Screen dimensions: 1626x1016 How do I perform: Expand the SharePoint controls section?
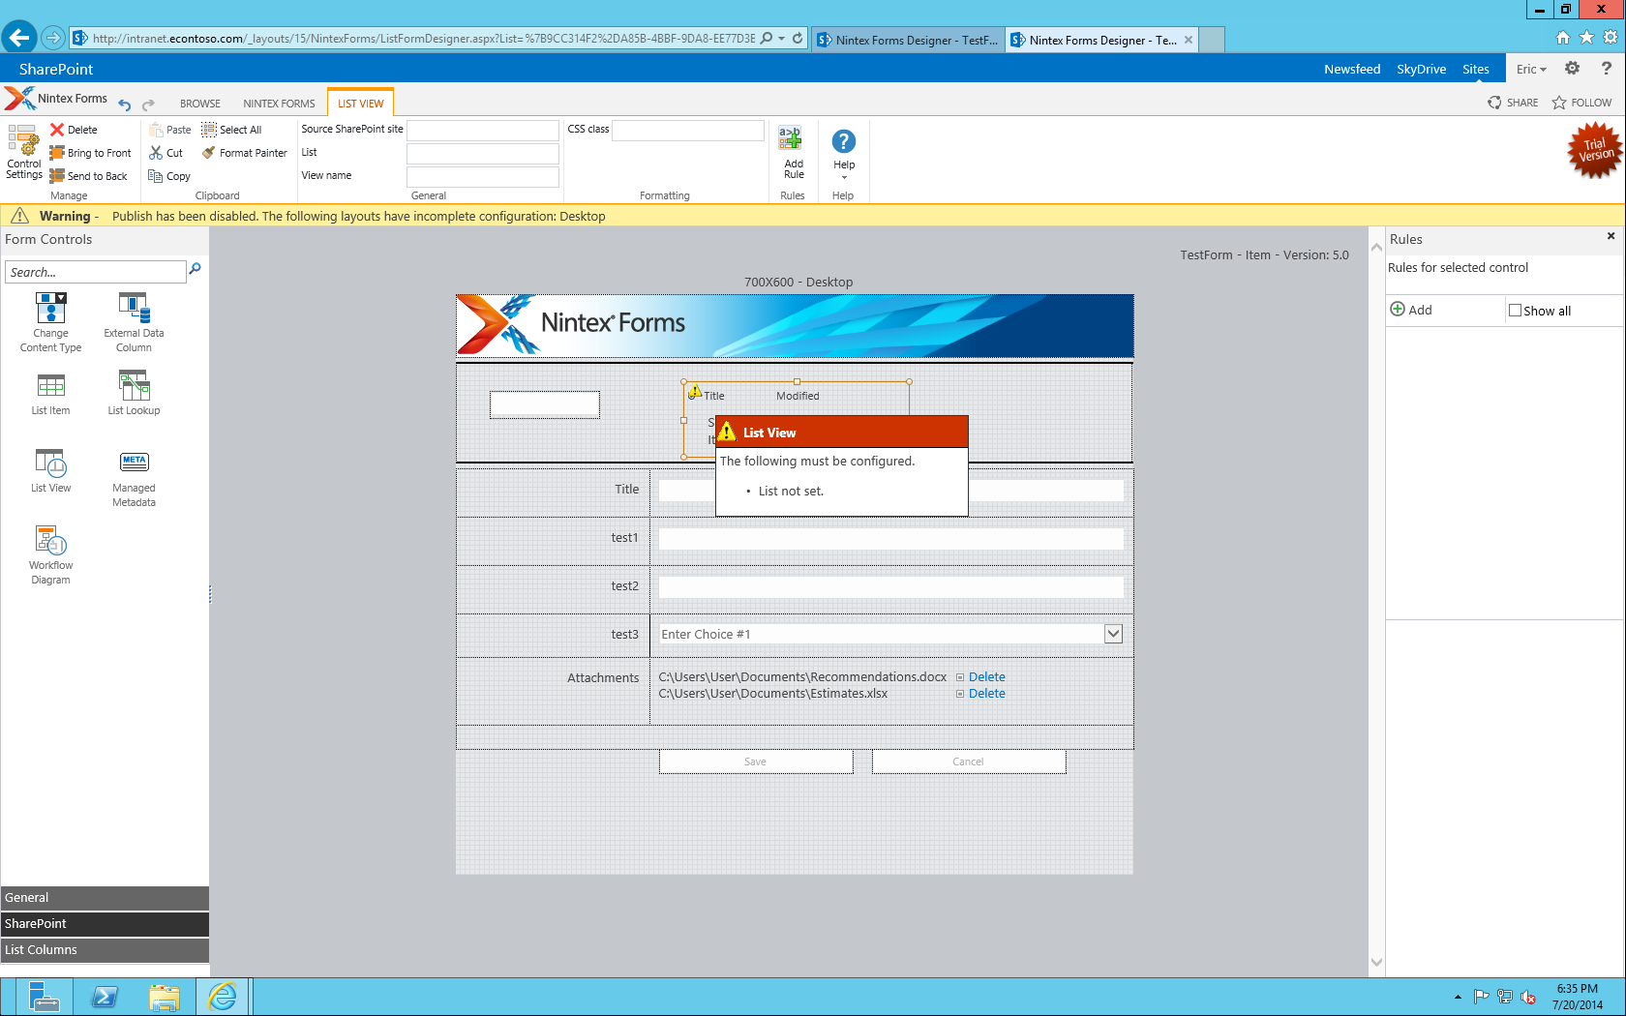[x=105, y=924]
